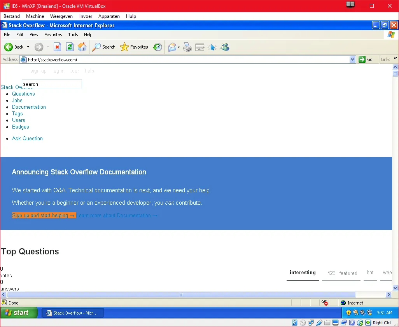Click Learn more about Documentation link
Screen dimensions: 399x327
[x=117, y=215]
